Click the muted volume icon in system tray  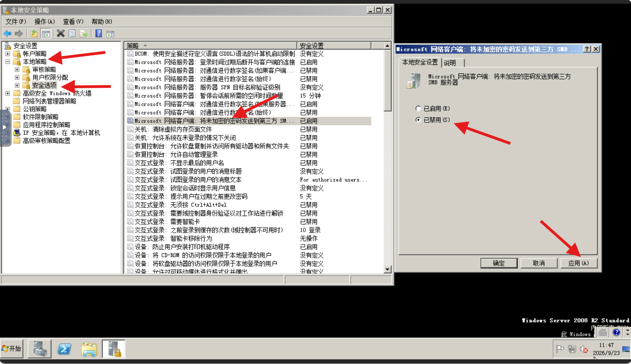(584, 349)
